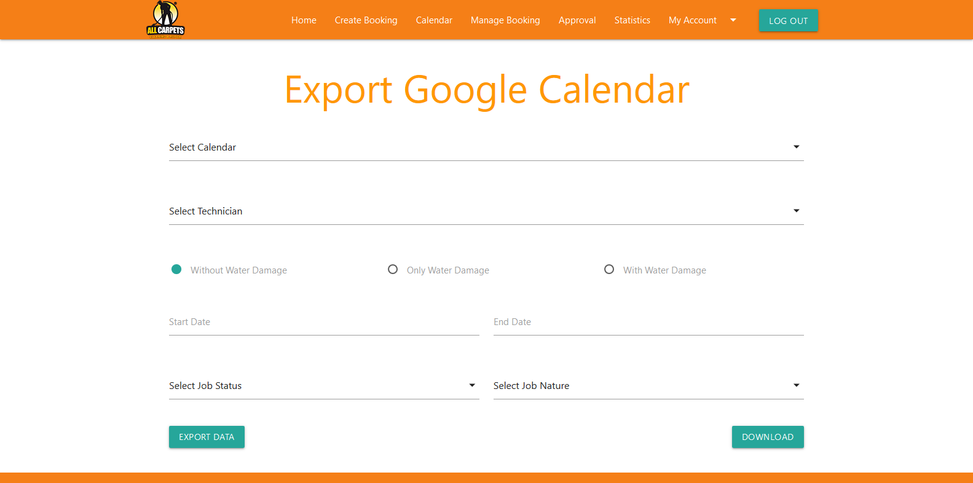
Task: Open Create Booking from the navbar
Action: tap(366, 20)
